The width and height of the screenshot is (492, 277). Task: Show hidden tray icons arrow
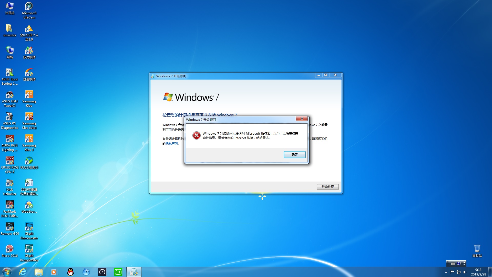[446, 272]
